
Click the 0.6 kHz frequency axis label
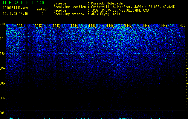point(2,113)
